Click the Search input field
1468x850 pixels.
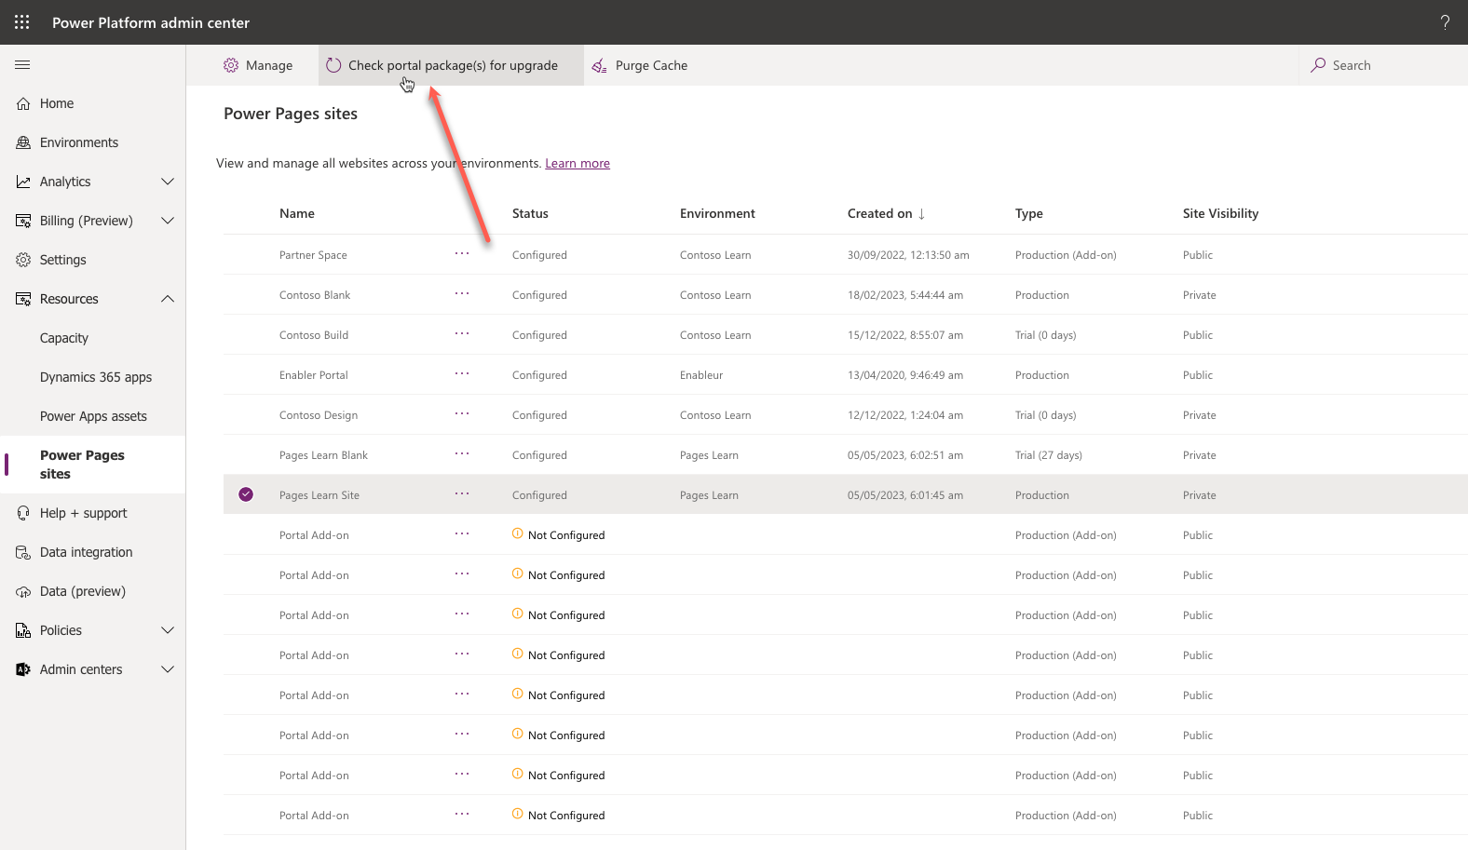(x=1383, y=65)
